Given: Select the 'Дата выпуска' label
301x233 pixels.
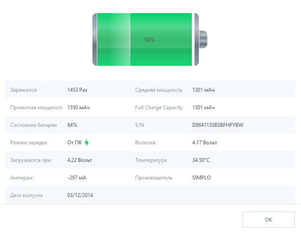Looking at the screenshot, I should 26,195.
